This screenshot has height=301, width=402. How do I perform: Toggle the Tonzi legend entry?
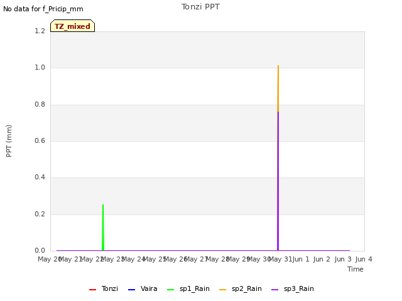click(104, 288)
